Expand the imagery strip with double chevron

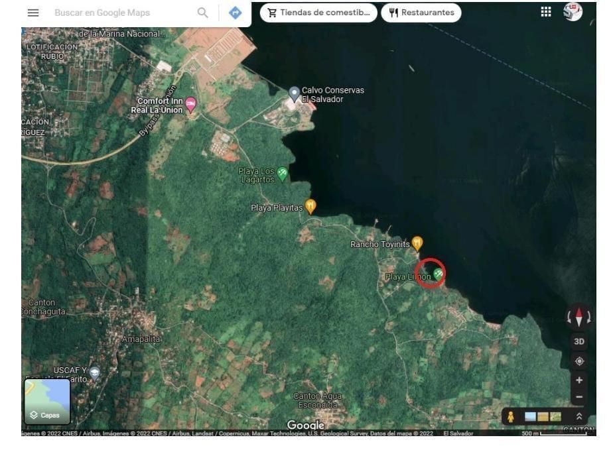pos(578,417)
